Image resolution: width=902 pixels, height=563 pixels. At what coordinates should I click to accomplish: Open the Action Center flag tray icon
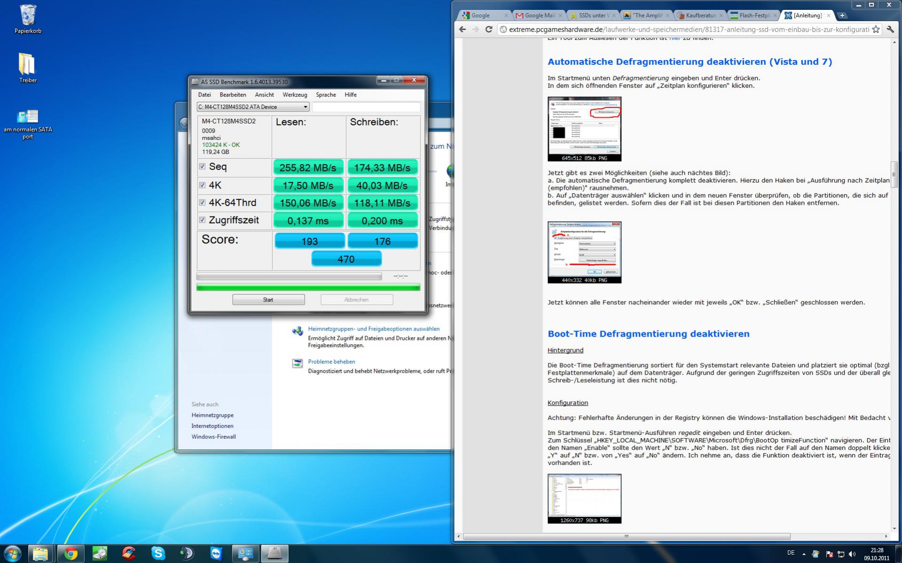(x=829, y=554)
